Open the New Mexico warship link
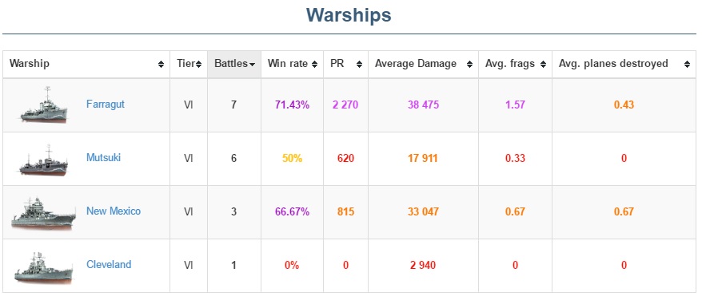Image resolution: width=702 pixels, height=304 pixels. tap(114, 211)
